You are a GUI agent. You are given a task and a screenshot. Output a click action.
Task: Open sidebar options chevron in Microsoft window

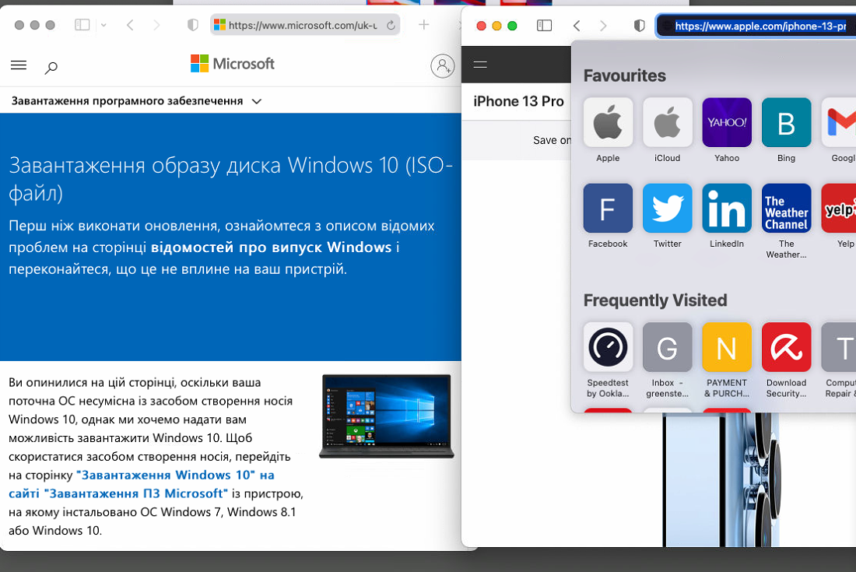point(103,25)
